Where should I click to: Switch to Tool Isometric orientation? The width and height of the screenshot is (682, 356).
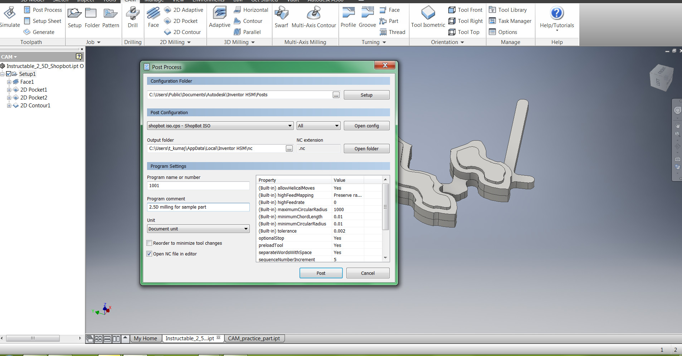click(x=428, y=17)
